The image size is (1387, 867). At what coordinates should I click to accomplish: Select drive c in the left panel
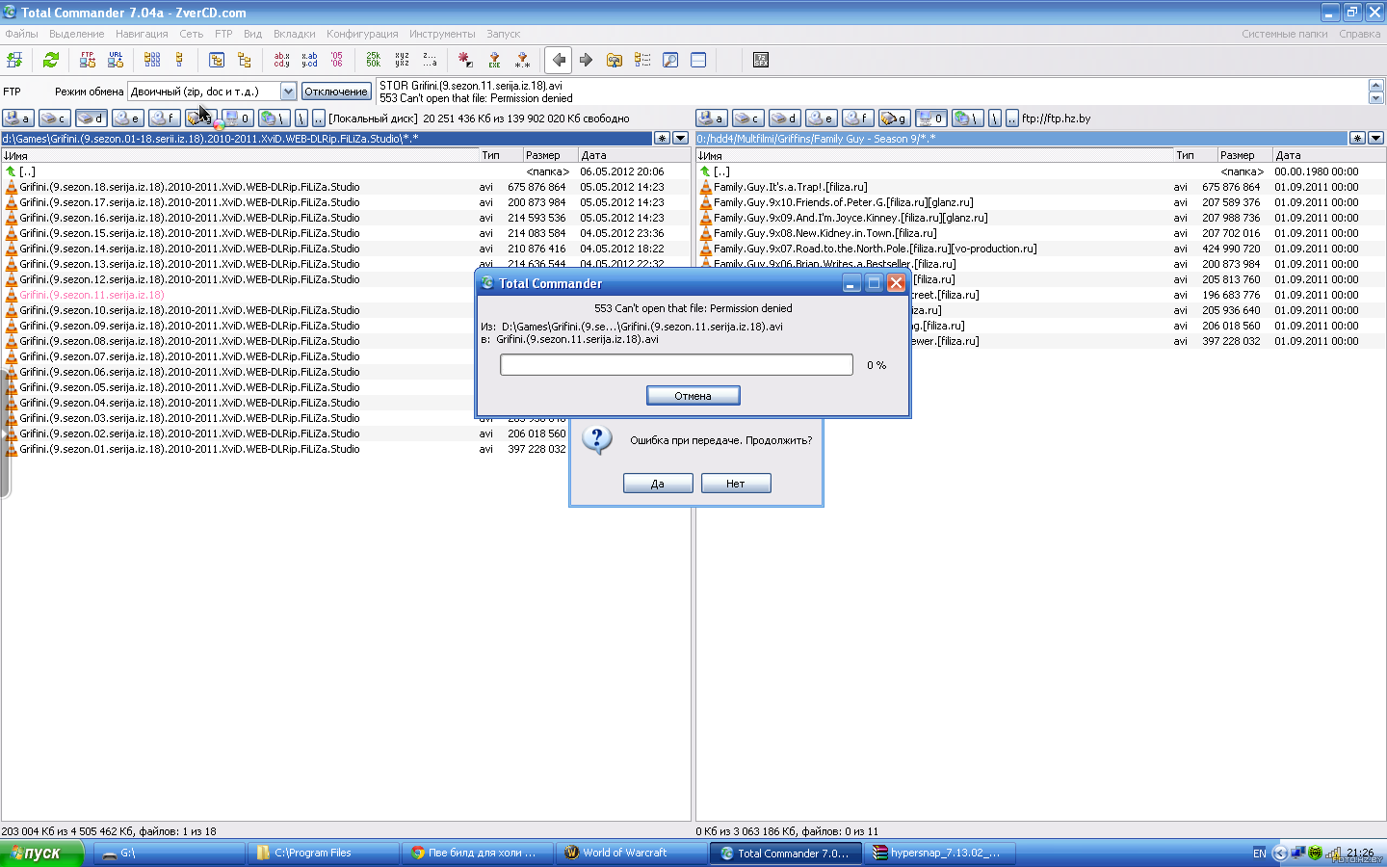[54, 118]
